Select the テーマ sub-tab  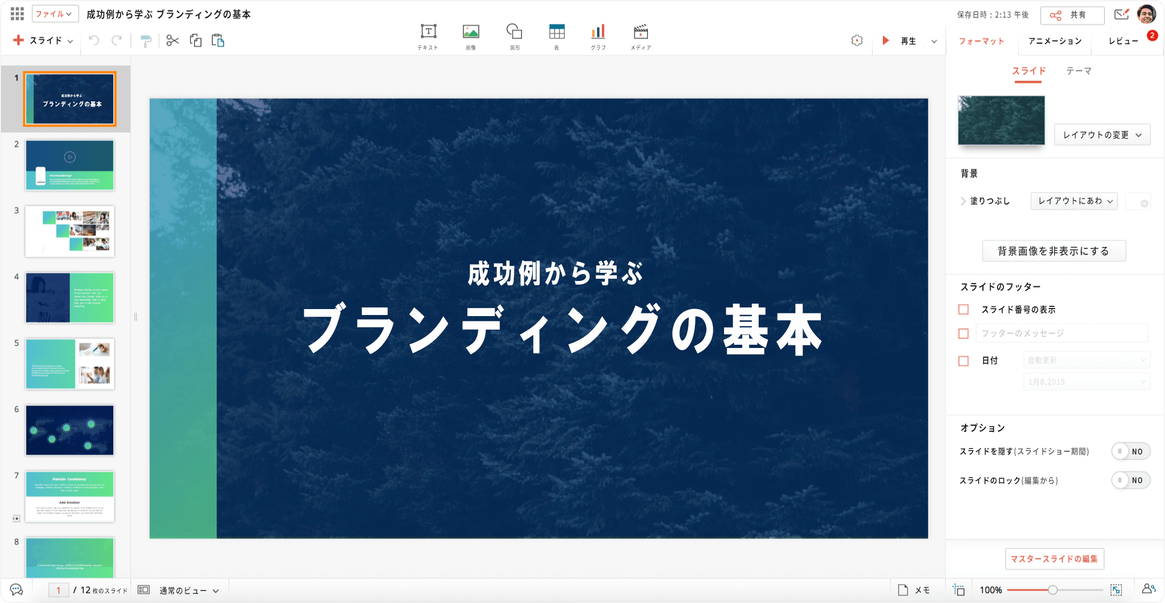1079,71
